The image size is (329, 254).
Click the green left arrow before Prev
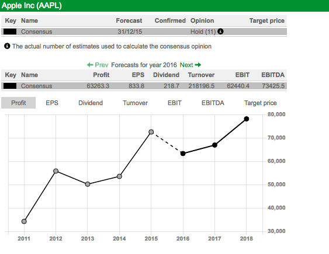coord(90,65)
